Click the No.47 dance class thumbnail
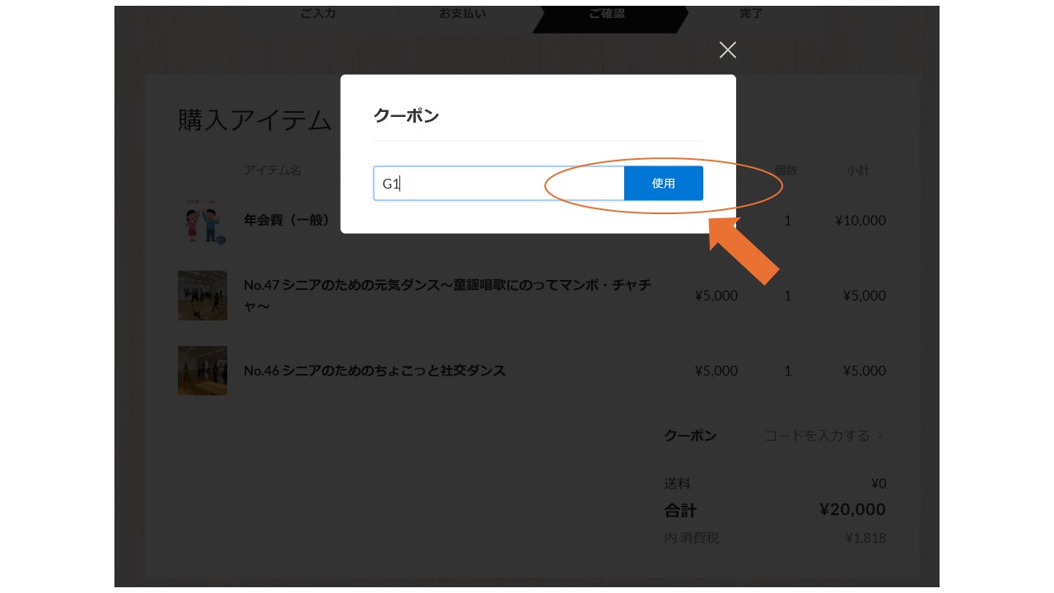 [203, 296]
